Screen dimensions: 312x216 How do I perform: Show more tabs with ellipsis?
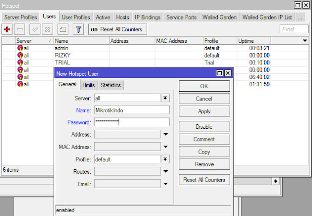coord(300,18)
